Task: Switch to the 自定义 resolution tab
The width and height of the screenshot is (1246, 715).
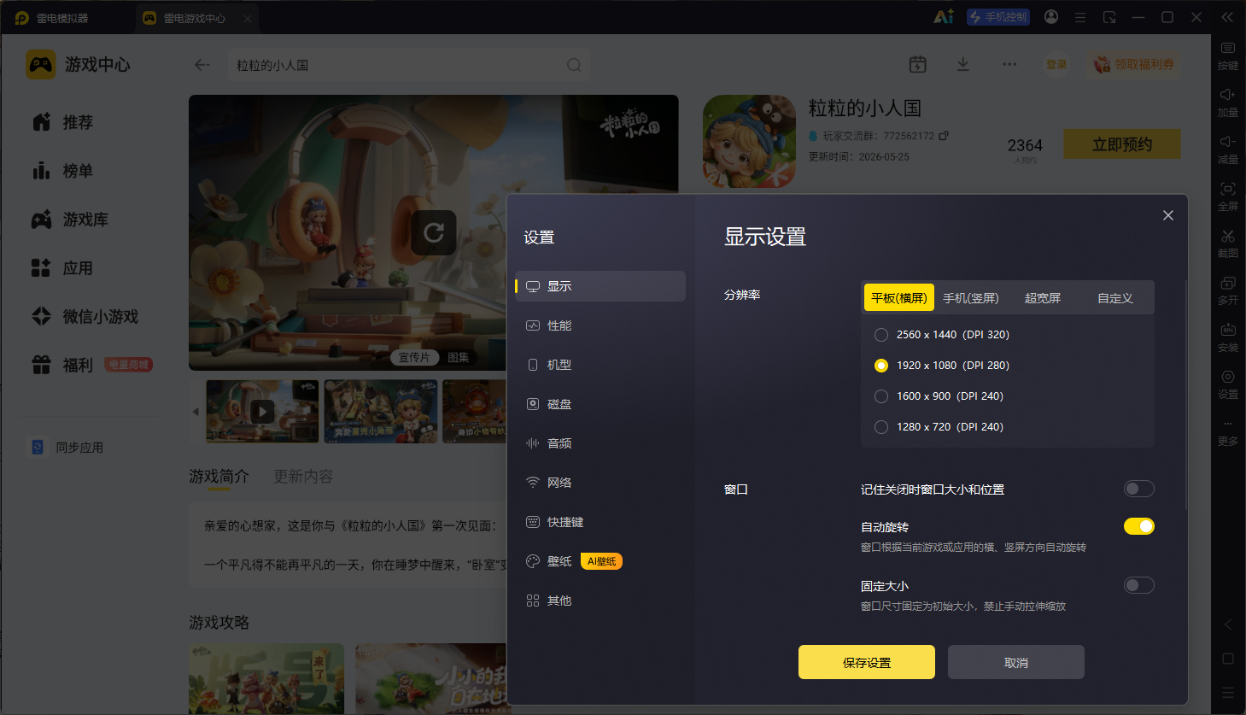Action: tap(1115, 298)
